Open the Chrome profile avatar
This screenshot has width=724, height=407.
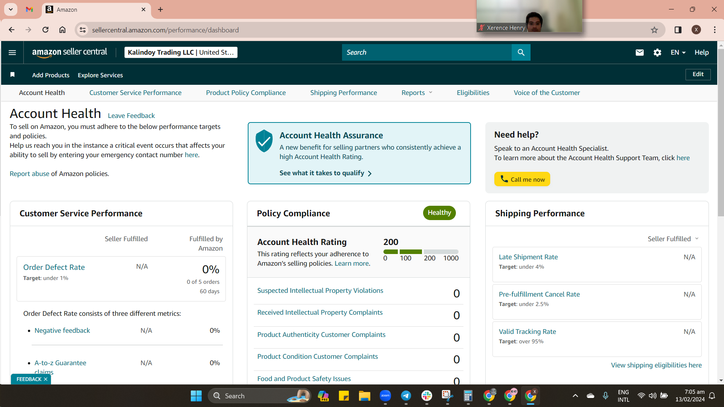[x=696, y=30]
